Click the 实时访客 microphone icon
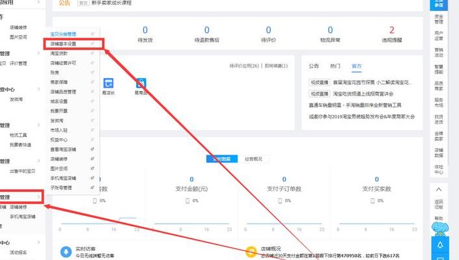The height and width of the screenshot is (260, 459). [66, 252]
